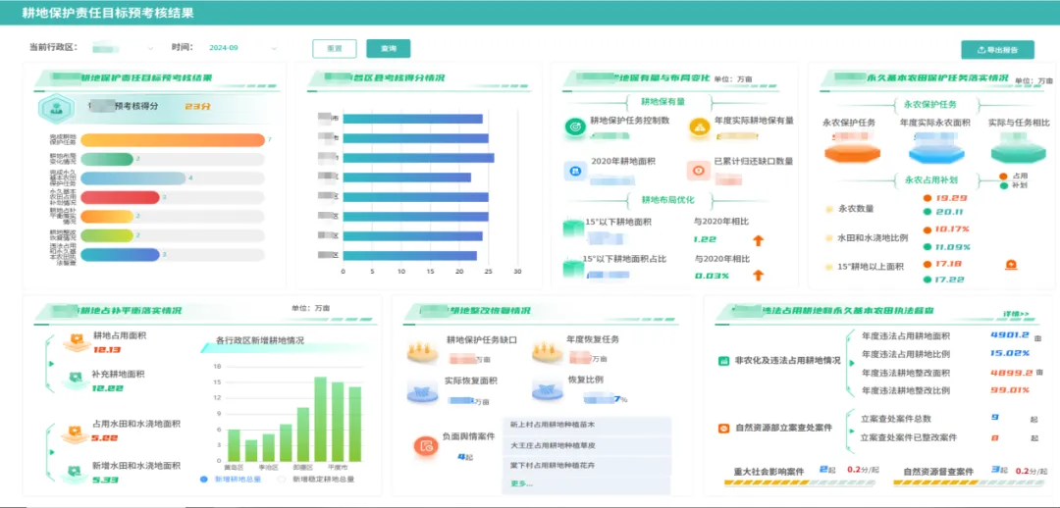1060x508 pixels.
Task: Click the 非农化及违法占用耕地情况 icon
Action: tap(723, 361)
